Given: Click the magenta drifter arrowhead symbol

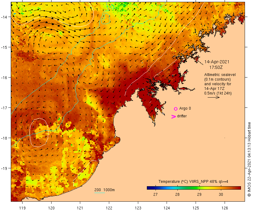Looking at the screenshot, I should click(x=173, y=117).
